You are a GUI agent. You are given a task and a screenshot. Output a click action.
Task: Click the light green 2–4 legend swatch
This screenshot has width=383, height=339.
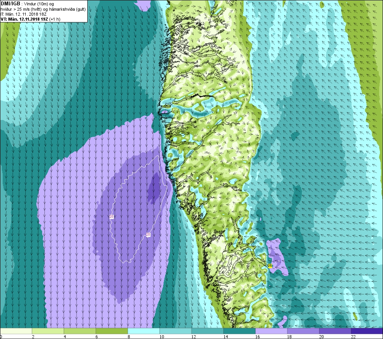(48, 331)
